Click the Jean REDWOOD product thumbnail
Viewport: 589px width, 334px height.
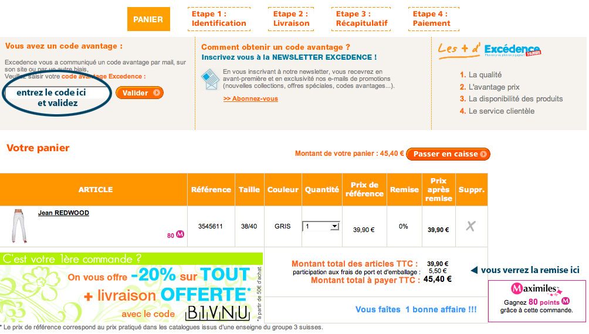click(19, 226)
